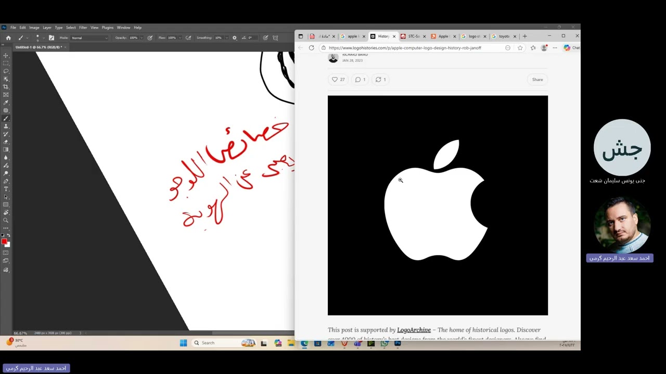The image size is (666, 374).
Task: Click the Windows taskbar Search box
Action: [x=224, y=343]
